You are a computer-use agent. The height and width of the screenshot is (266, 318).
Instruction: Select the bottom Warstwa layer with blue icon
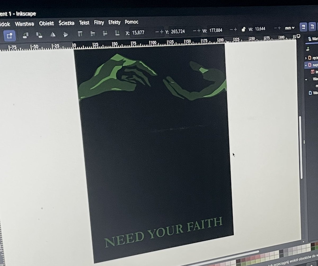313,93
